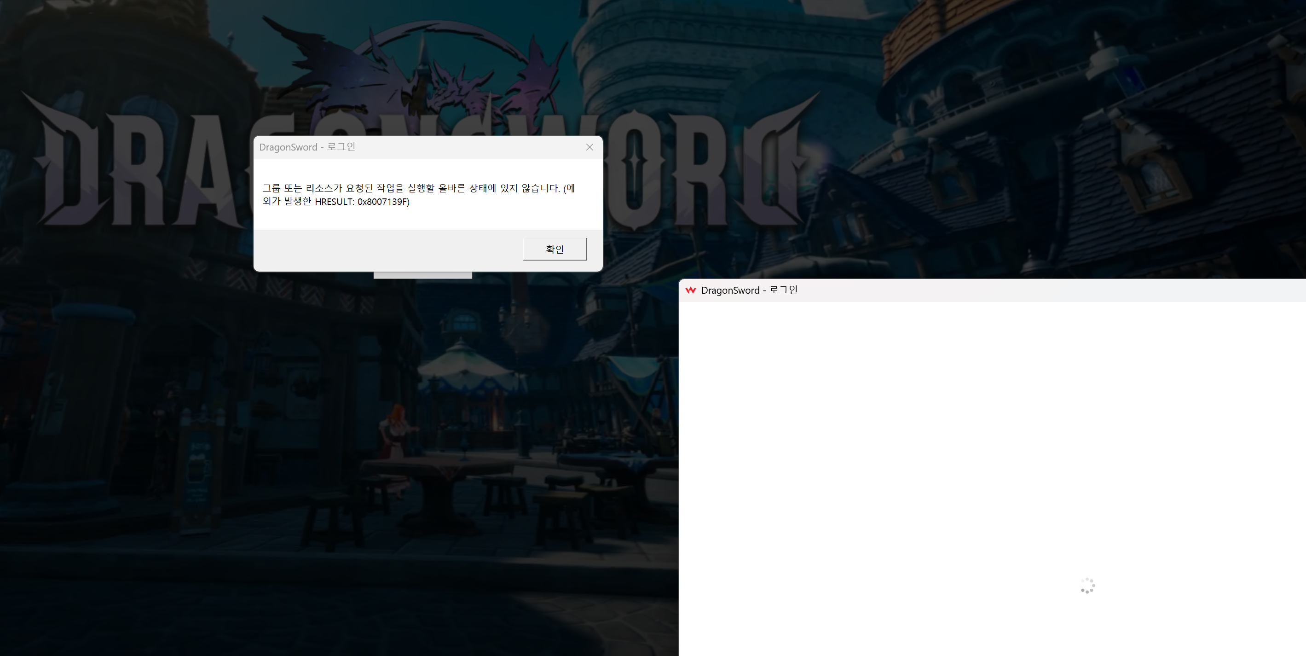Close the DragonSword error dialog with X
Viewport: 1306px width, 656px height.
[x=589, y=147]
